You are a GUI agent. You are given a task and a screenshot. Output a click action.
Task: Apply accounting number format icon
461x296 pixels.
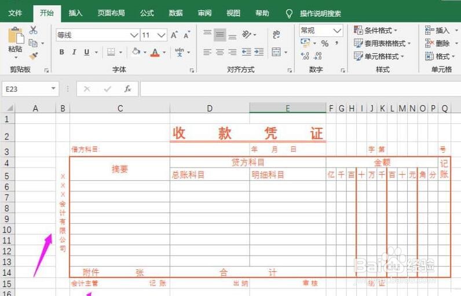(x=305, y=43)
